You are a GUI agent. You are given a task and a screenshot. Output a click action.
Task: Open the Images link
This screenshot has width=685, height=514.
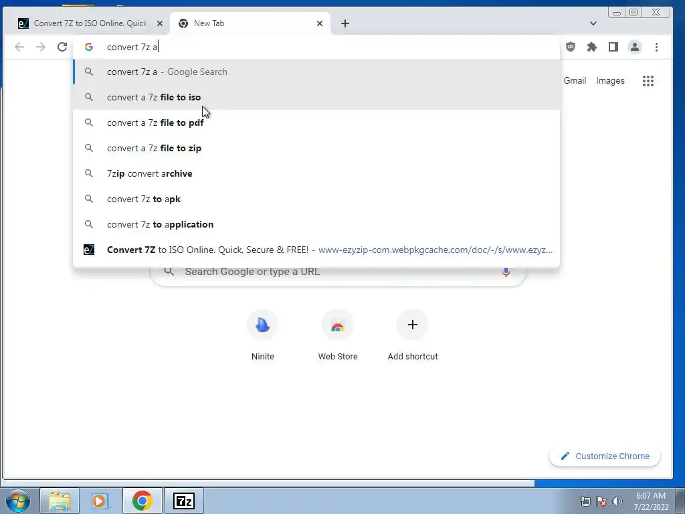[610, 81]
